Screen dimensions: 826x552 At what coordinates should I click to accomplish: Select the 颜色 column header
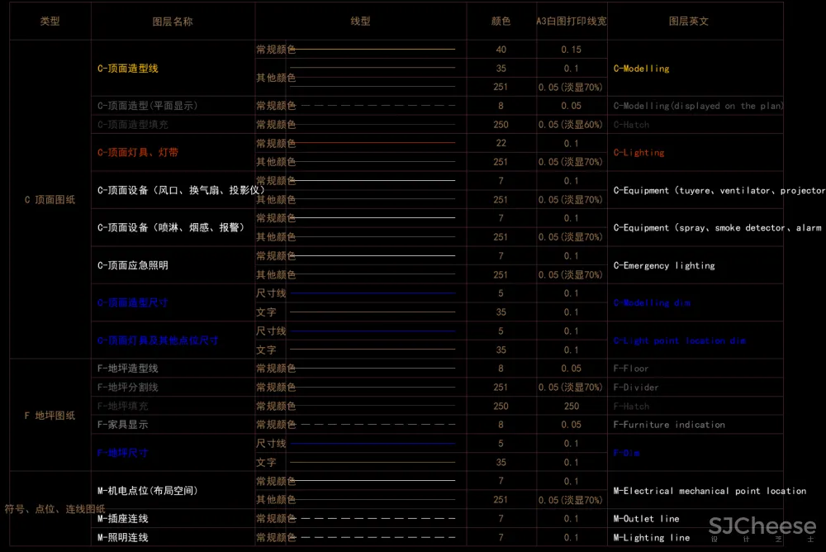(x=501, y=21)
